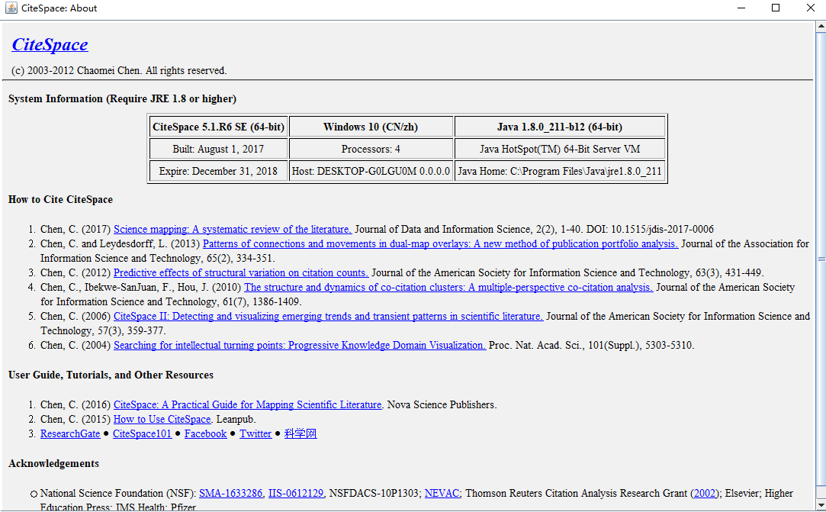Open 'How to Use CiteSpace' link

162,419
